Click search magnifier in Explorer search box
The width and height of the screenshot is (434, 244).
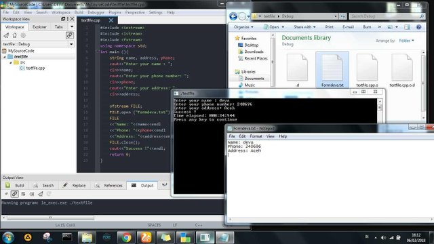click(x=422, y=16)
